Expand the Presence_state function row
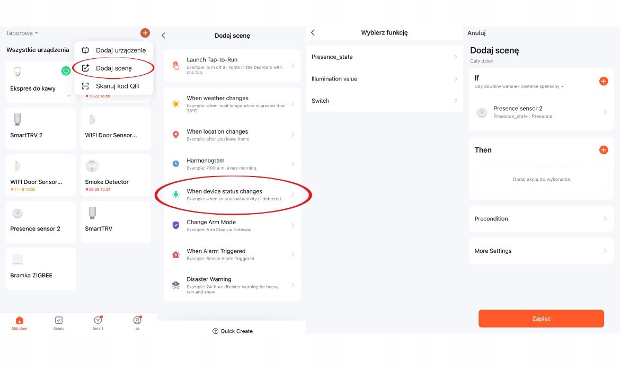620x371 pixels. click(384, 57)
